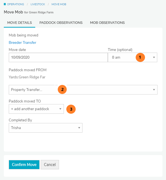Switch to the Mob Observations tab
The height and width of the screenshot is (180, 166).
[x=107, y=23]
